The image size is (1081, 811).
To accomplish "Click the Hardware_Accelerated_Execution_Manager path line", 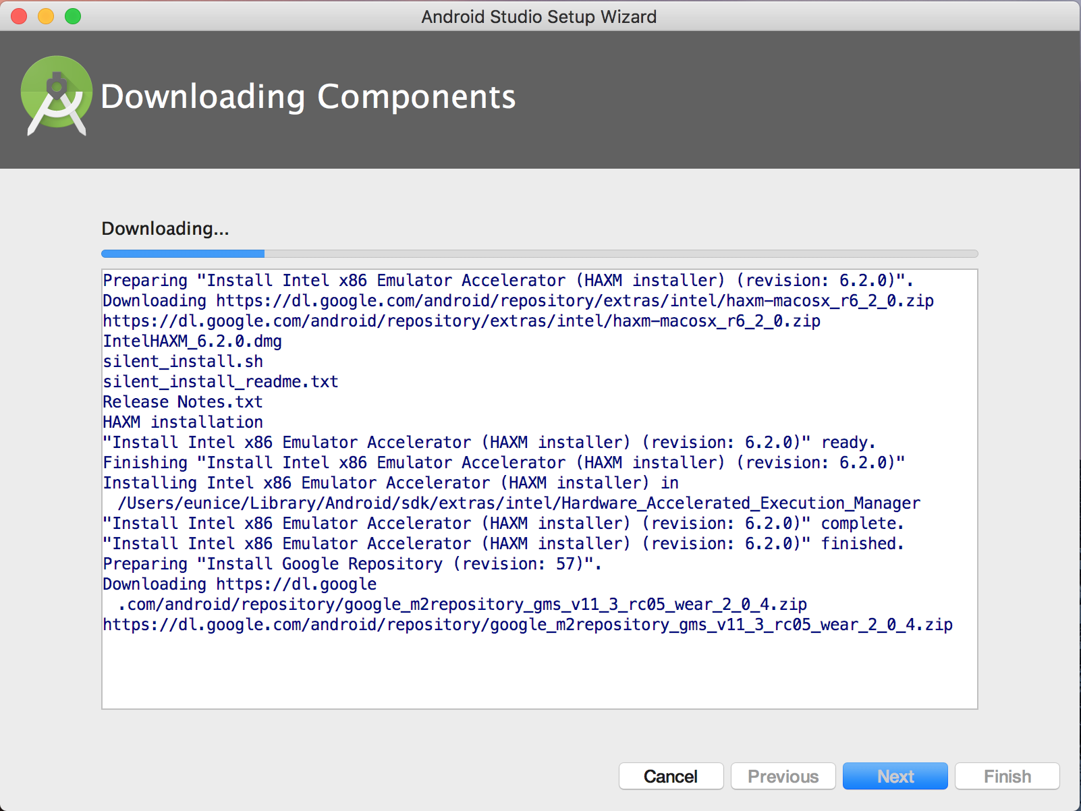I will pos(519,503).
